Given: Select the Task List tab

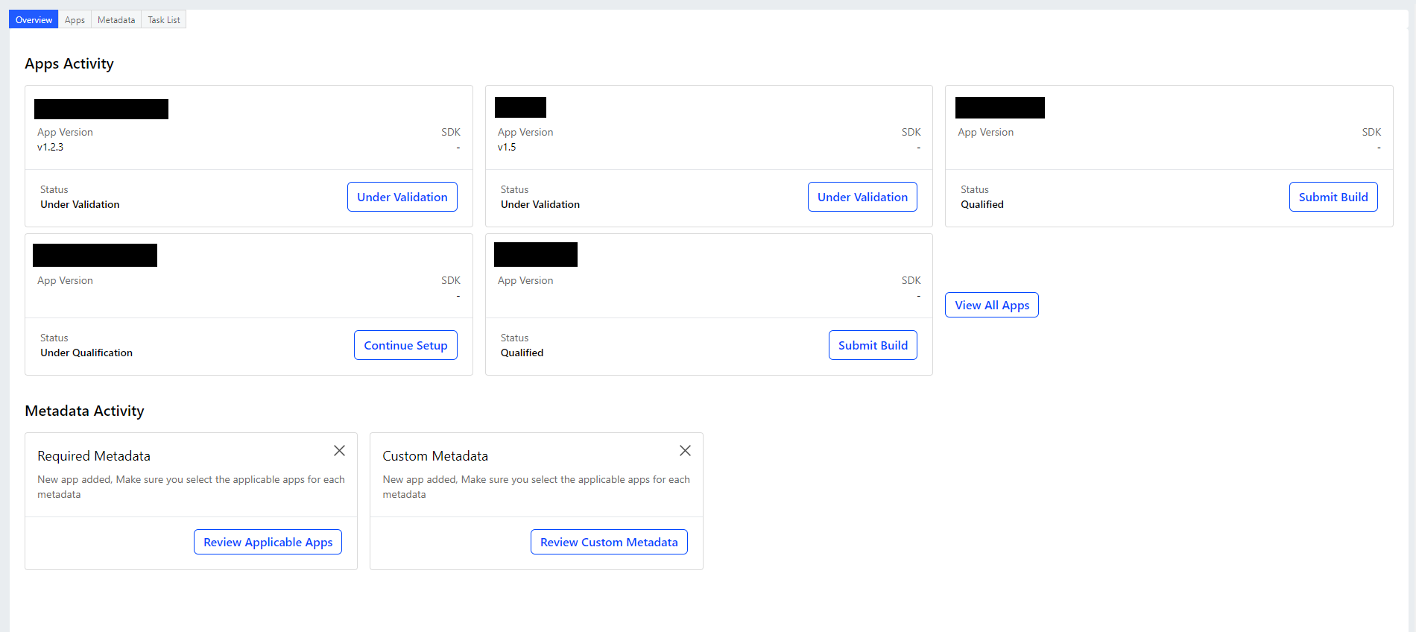Looking at the screenshot, I should 163,20.
